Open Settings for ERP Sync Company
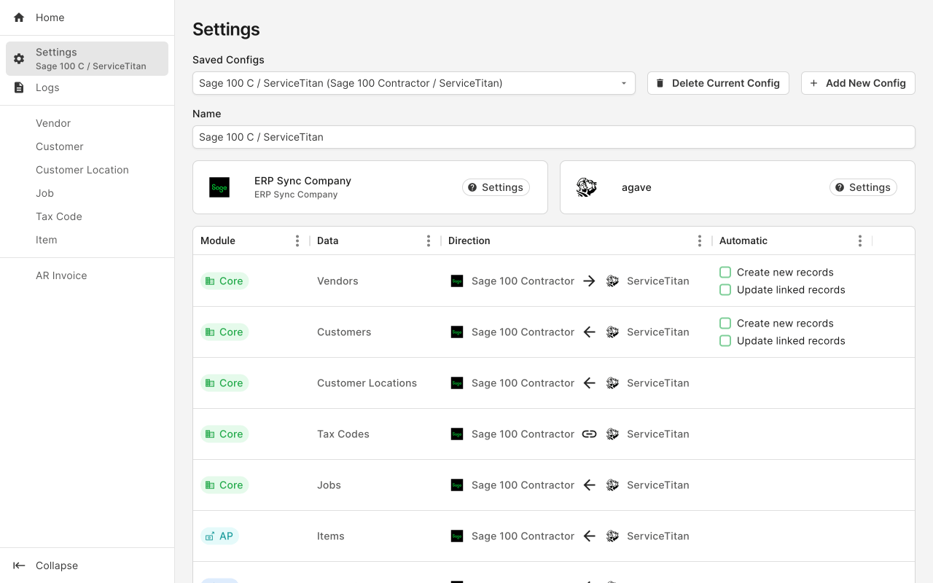The height and width of the screenshot is (583, 933). tap(496, 187)
